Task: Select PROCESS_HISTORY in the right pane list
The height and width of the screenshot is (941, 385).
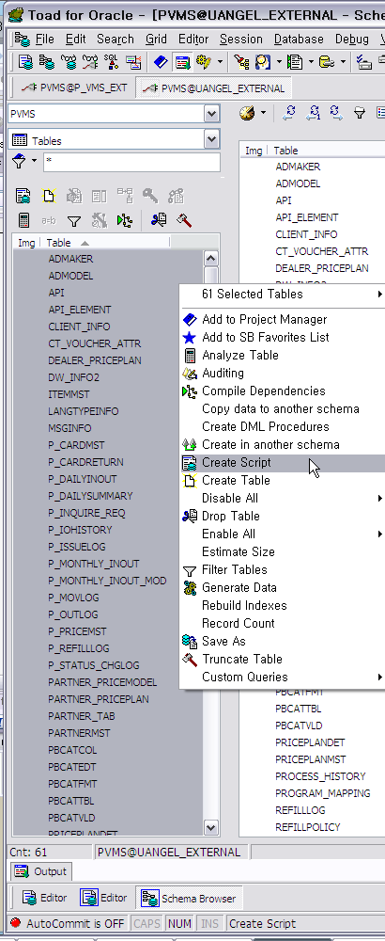Action: click(x=320, y=776)
